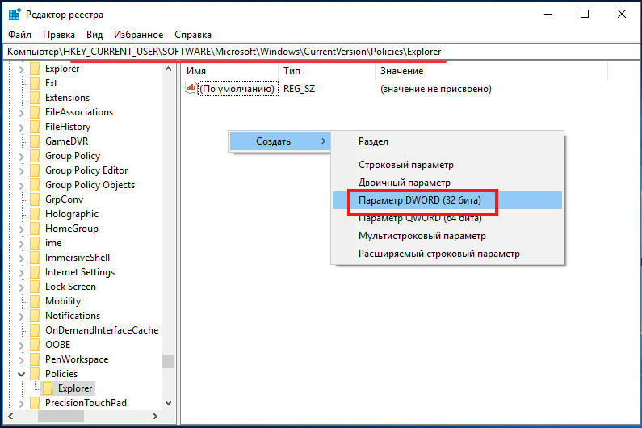Click the ab string icon of default value
The width and height of the screenshot is (642, 428).
[191, 88]
